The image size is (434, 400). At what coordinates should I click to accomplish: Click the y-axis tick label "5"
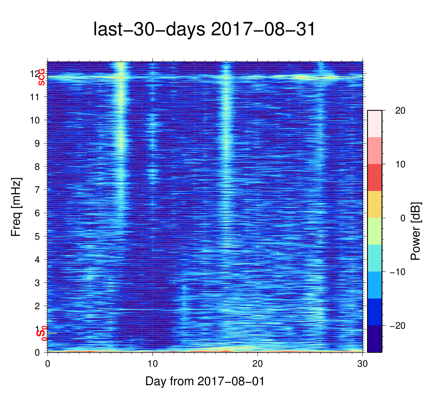[x=37, y=236]
